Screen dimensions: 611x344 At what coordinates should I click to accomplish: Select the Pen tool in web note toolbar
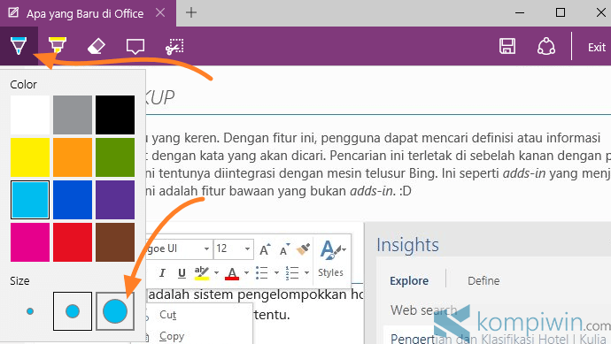(x=19, y=46)
